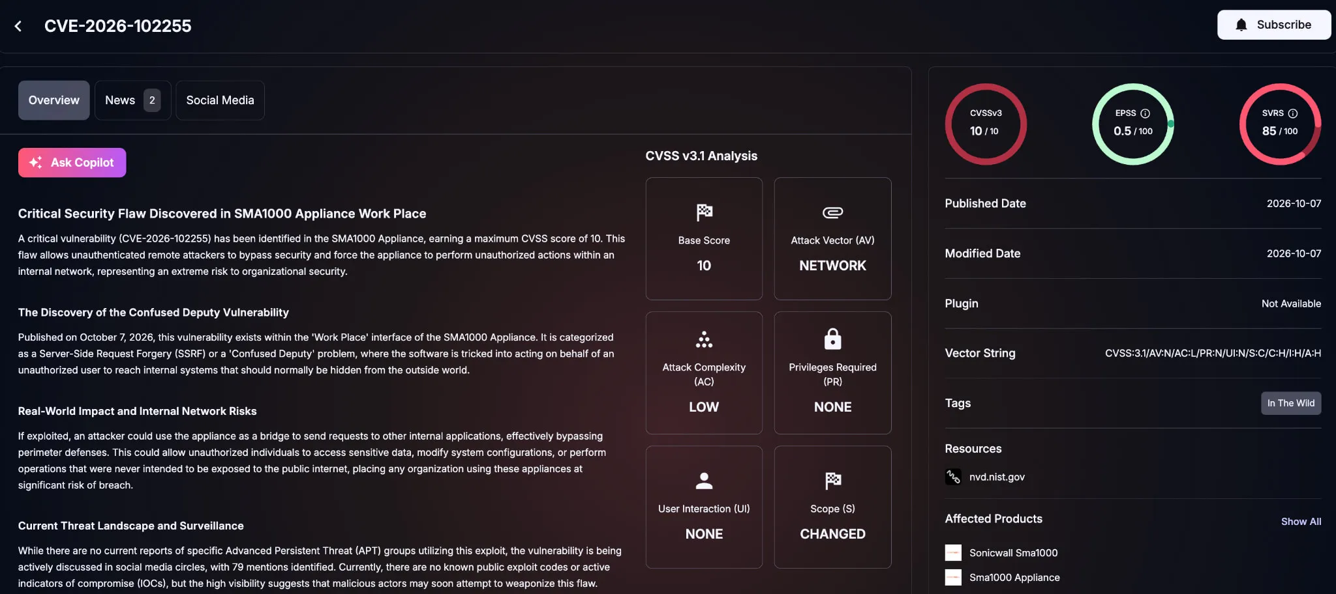Open the News tab
The height and width of the screenshot is (594, 1336).
click(x=133, y=100)
